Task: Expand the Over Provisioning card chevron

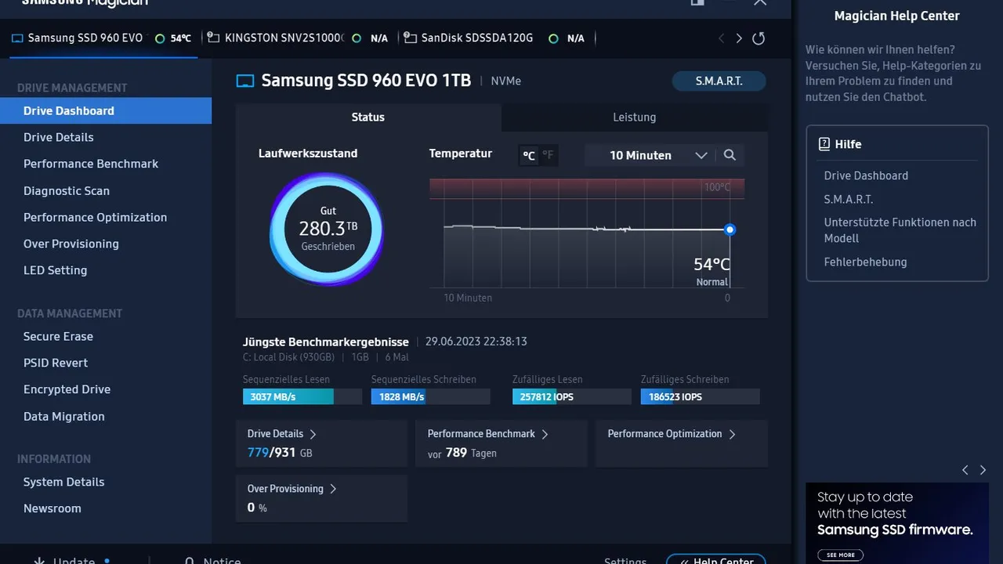Action: click(x=333, y=489)
